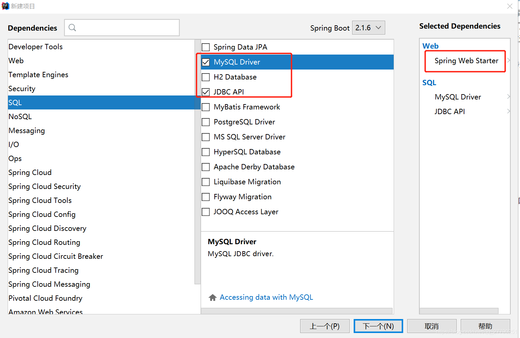520x338 pixels.
Task: Select Spring Cloud Circuit Breaker category
Action: 101,256
